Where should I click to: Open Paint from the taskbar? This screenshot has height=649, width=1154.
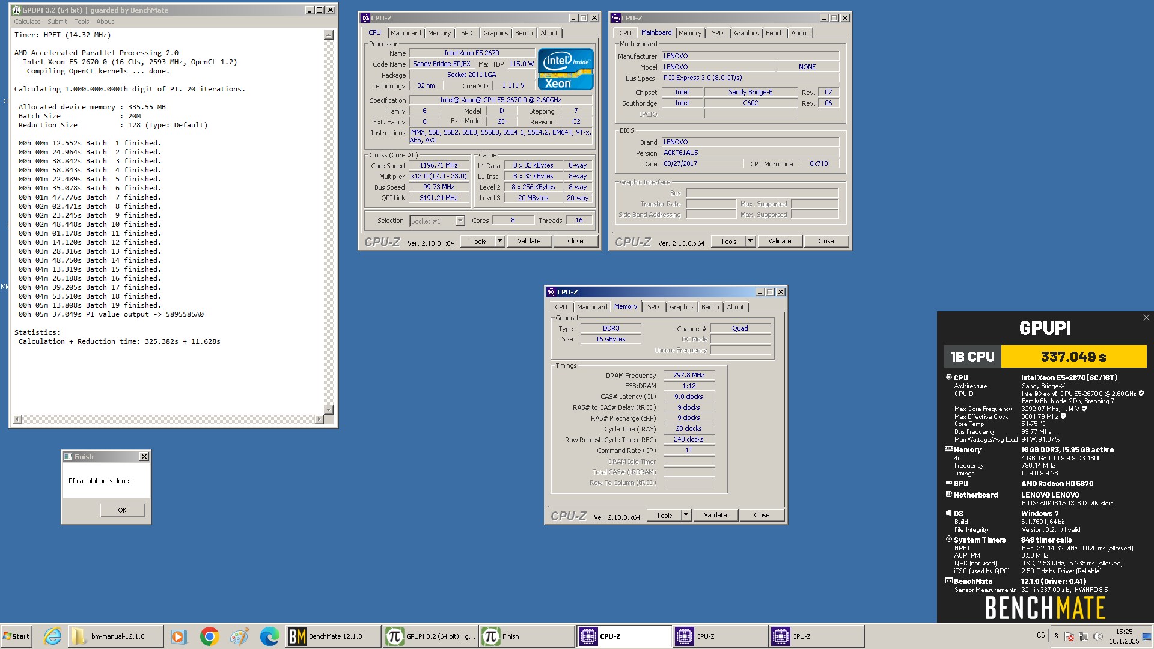(x=239, y=636)
